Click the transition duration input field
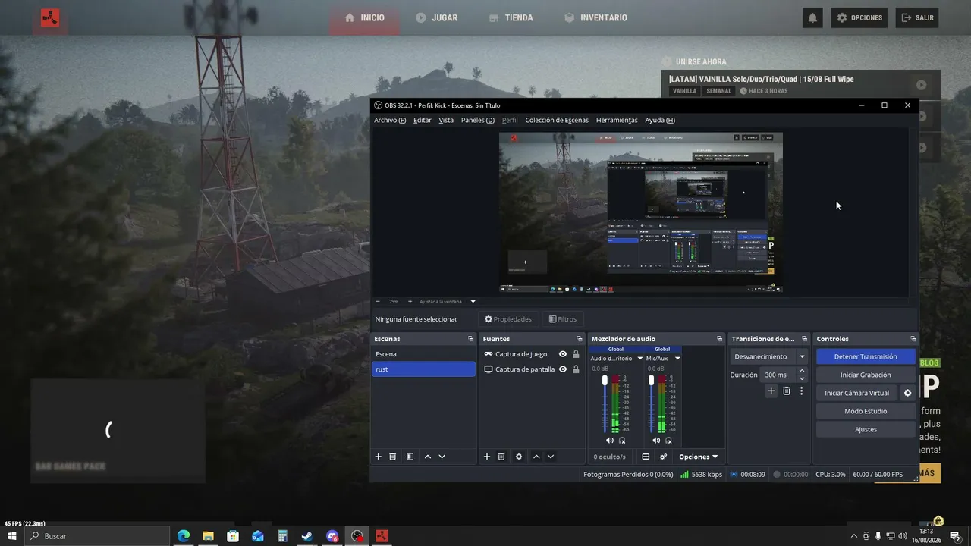The height and width of the screenshot is (546, 971). (x=778, y=375)
